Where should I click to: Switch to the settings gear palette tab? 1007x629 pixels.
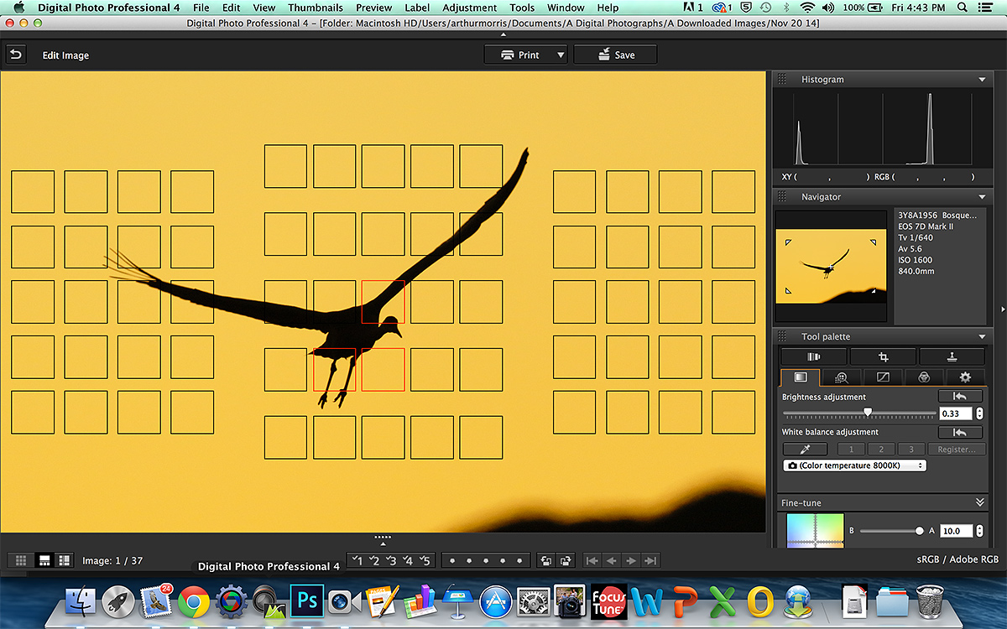(965, 377)
